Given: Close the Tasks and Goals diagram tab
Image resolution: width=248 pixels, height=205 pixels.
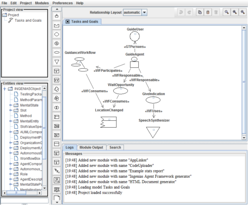Looking at the screenshot, I should click(67, 22).
